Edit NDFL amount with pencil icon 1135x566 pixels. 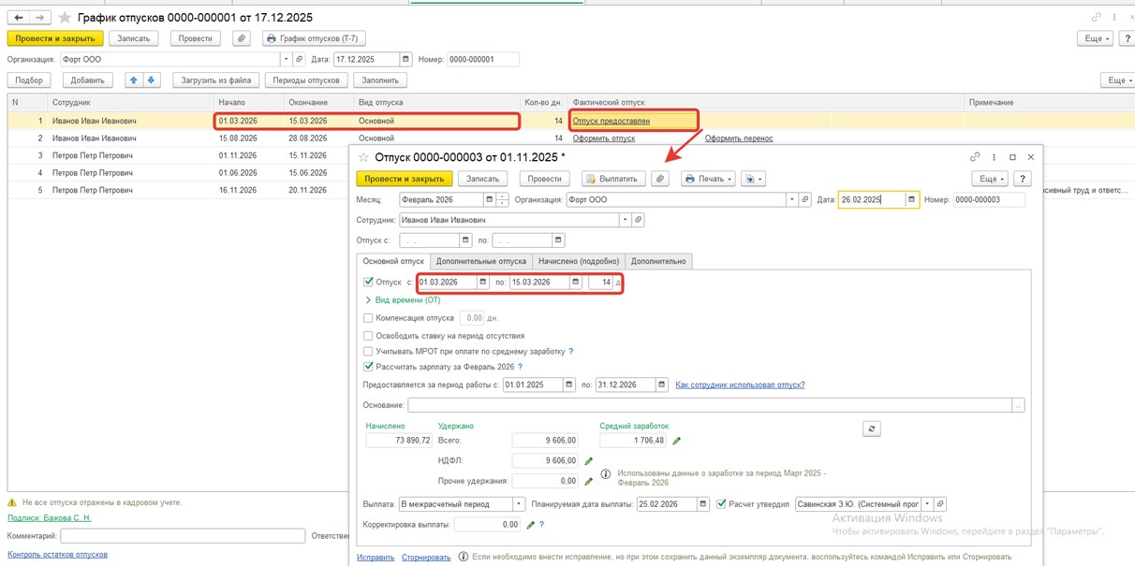[x=589, y=461]
